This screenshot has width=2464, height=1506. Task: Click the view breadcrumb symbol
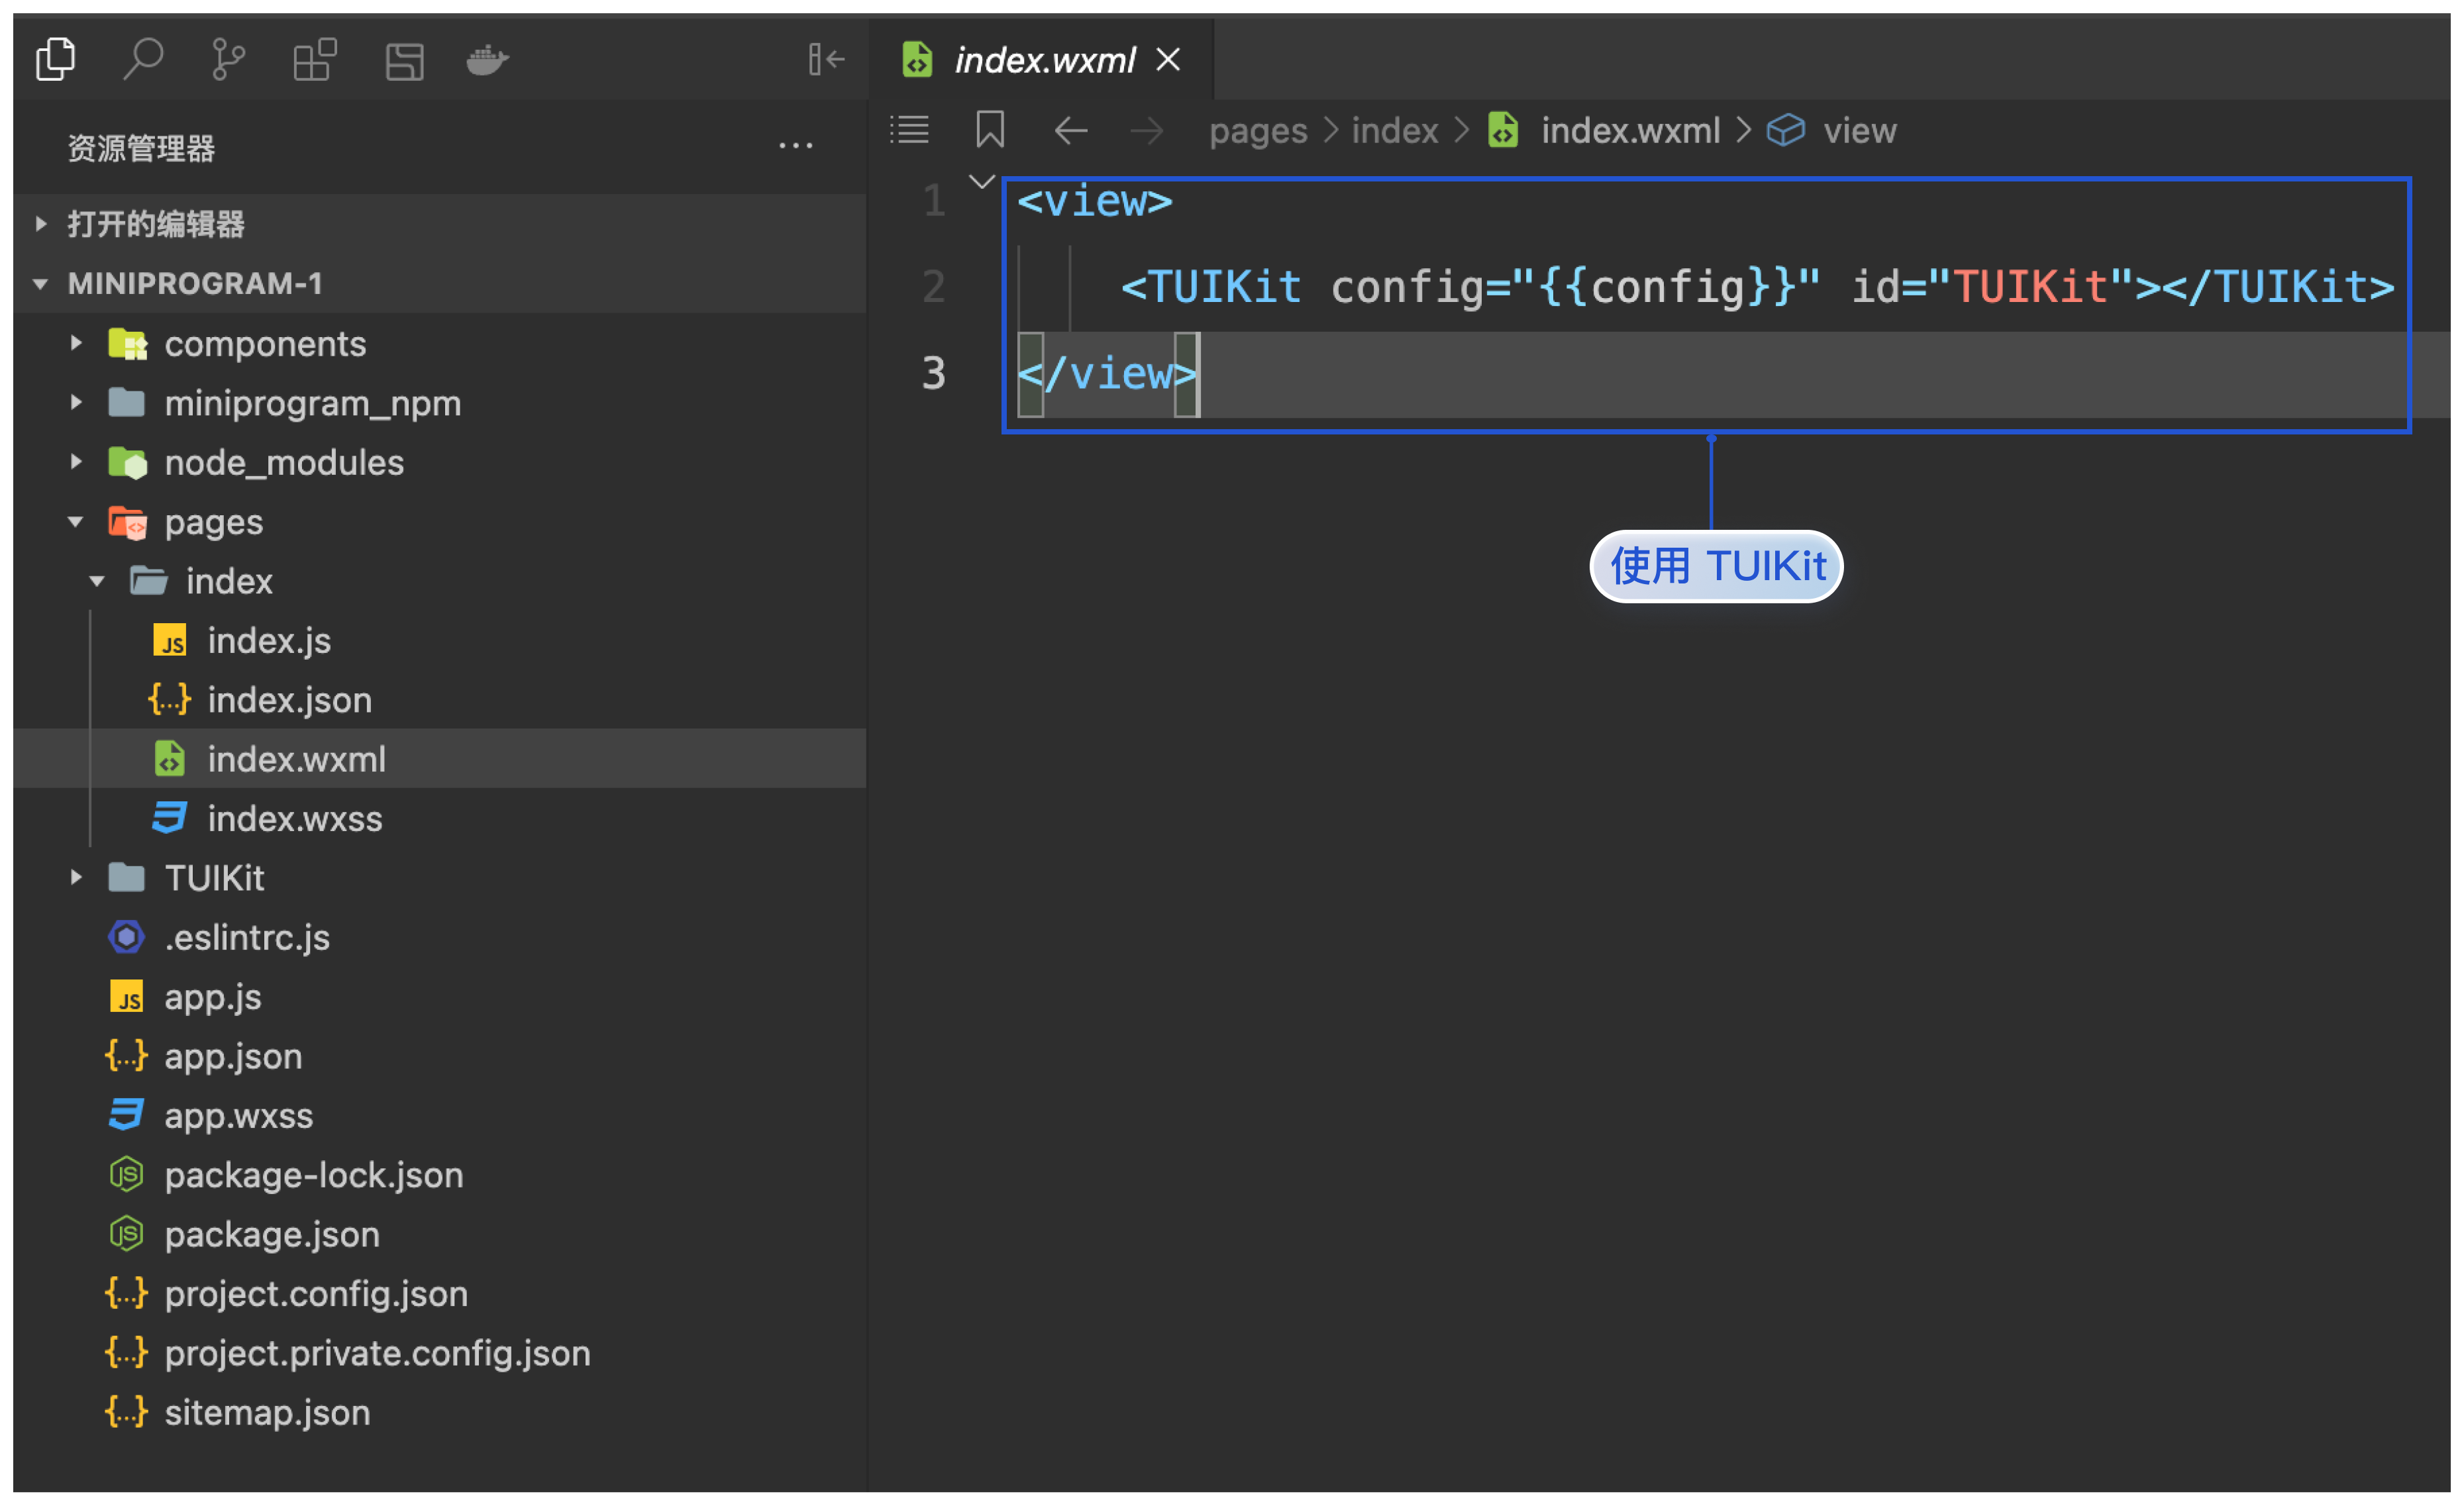pos(1832,131)
